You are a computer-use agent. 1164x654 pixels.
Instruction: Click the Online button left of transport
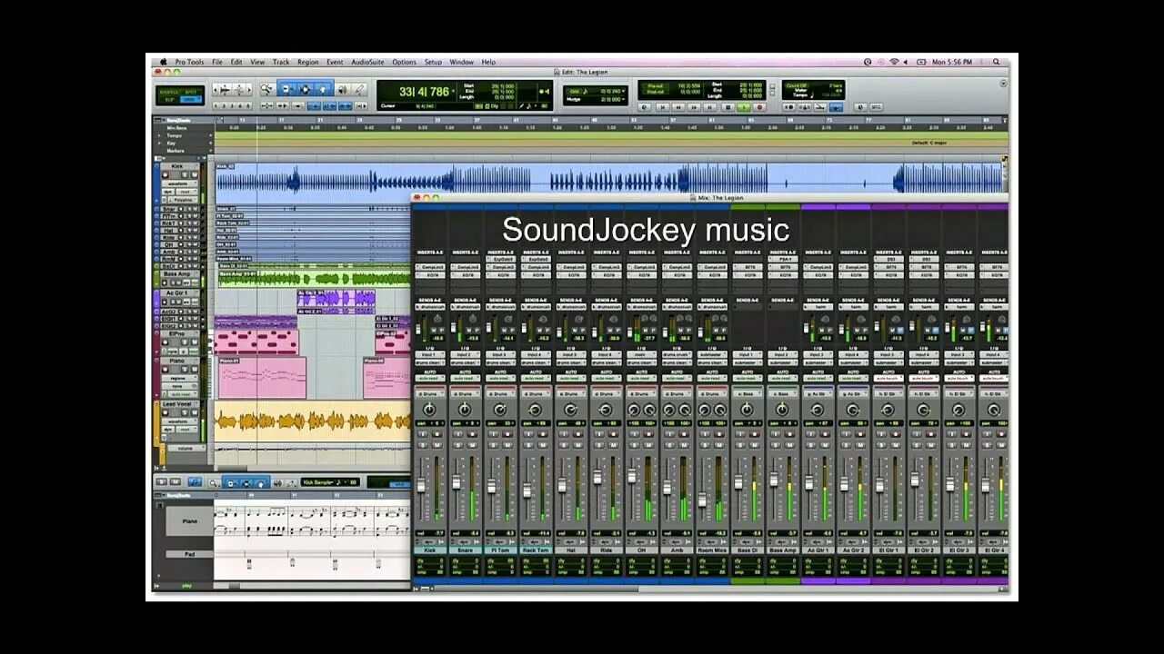644,106
